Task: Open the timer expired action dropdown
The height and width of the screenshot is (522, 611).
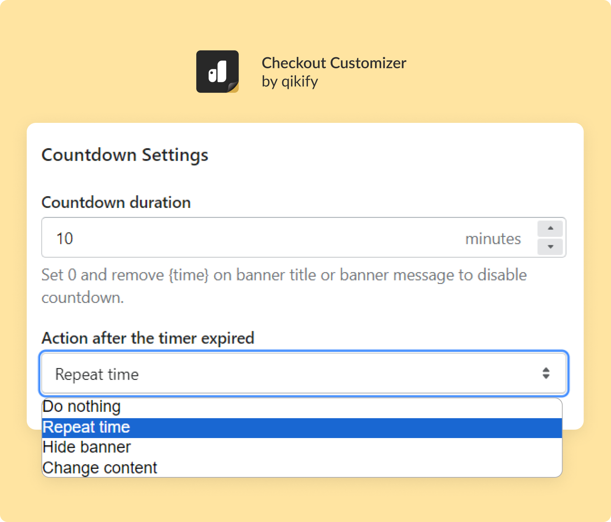Action: 304,374
